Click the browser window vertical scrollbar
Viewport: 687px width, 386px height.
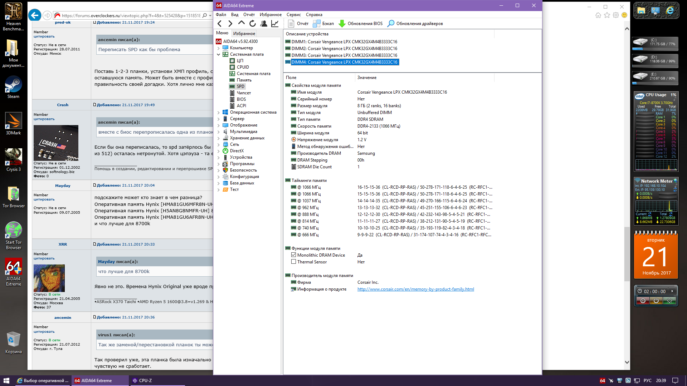[x=627, y=250]
